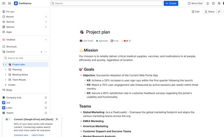Click the Company hub icon
This screenshot has width=224, height=137.
click(4, 98)
